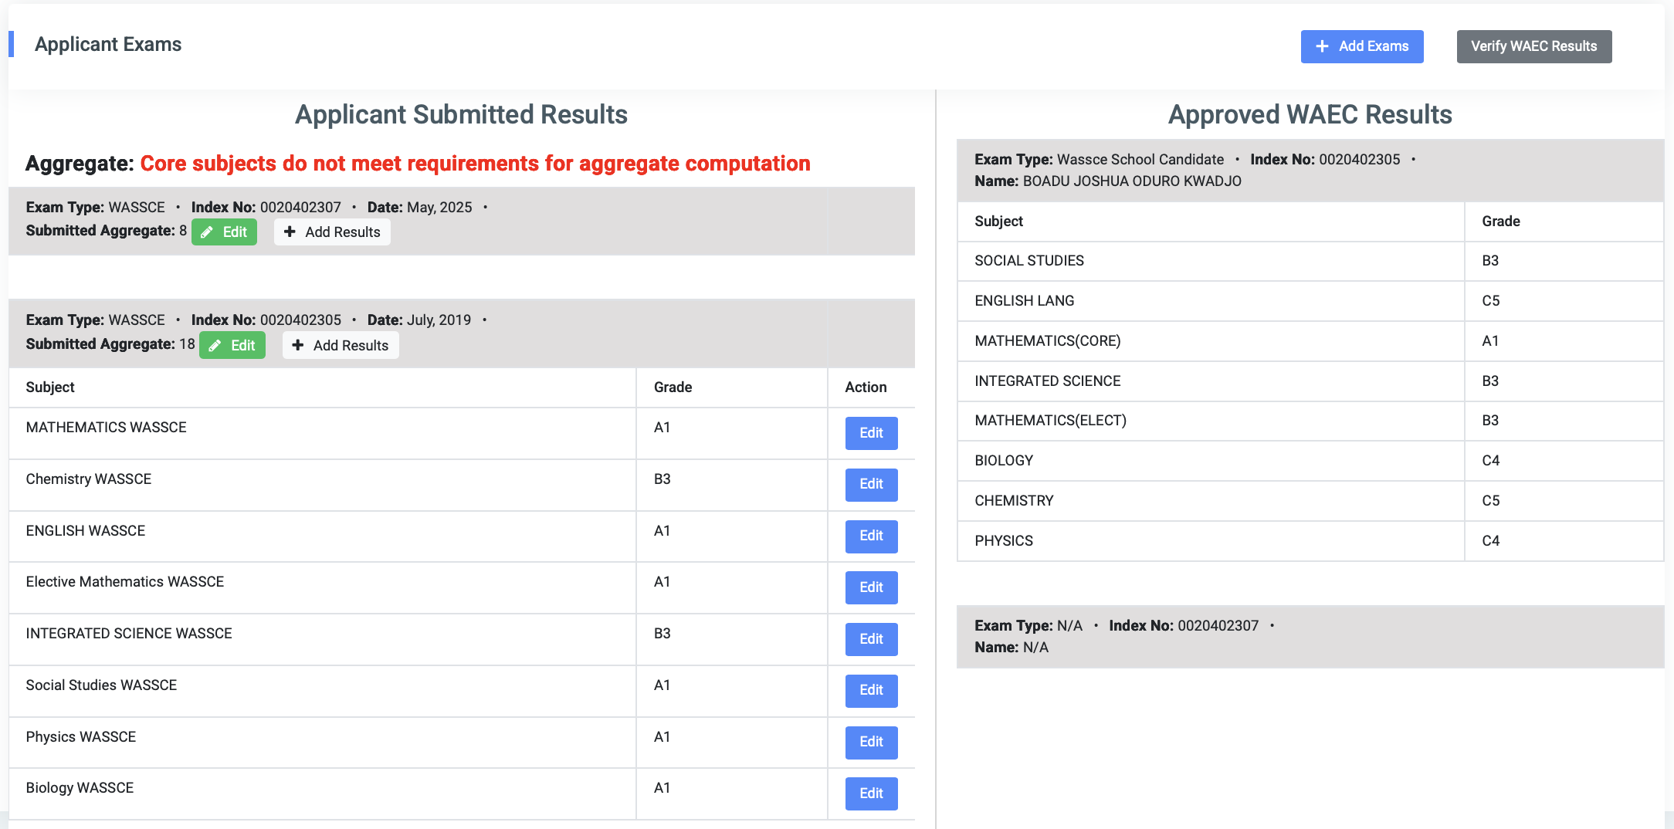Screen dimensions: 1674x829
Task: Select the red aggregate warning message
Action: pyautogui.click(x=475, y=164)
